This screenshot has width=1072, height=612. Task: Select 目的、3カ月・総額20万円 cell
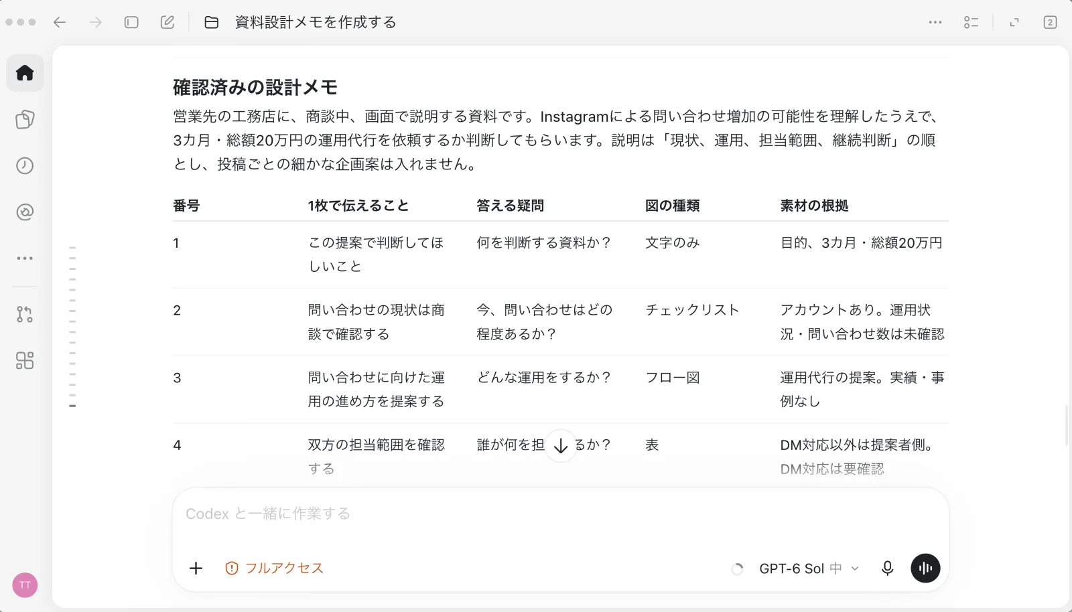tap(861, 243)
